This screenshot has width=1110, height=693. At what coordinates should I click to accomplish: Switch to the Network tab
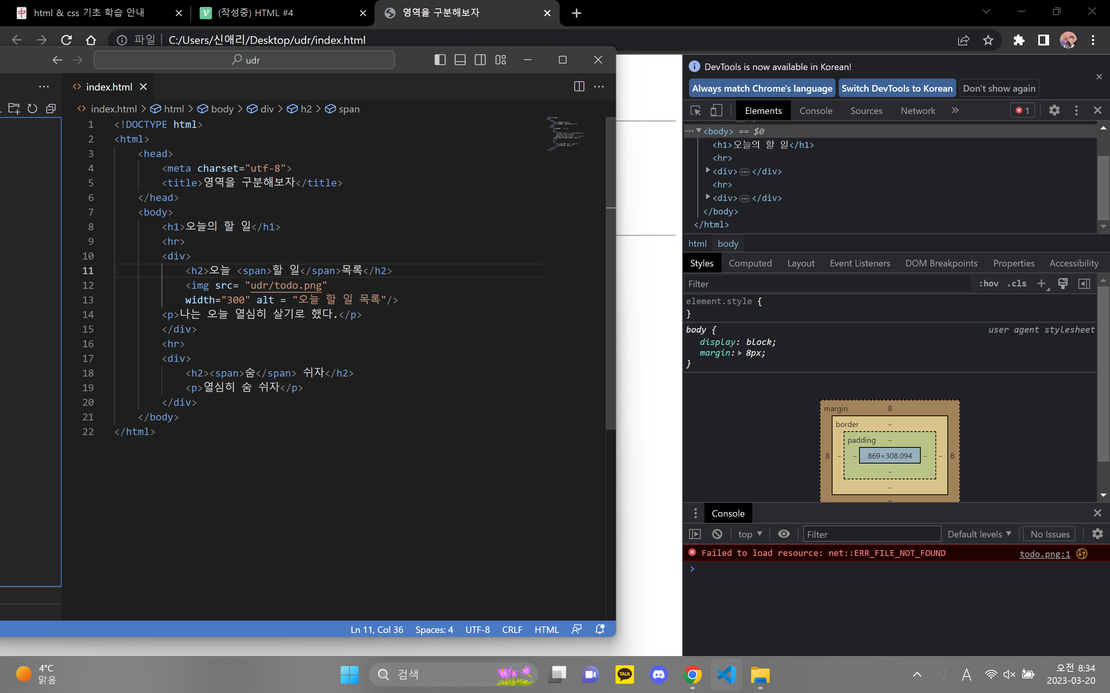(917, 110)
